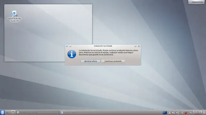Toggle the on-all-desktops button in dialog title bar

70,46
